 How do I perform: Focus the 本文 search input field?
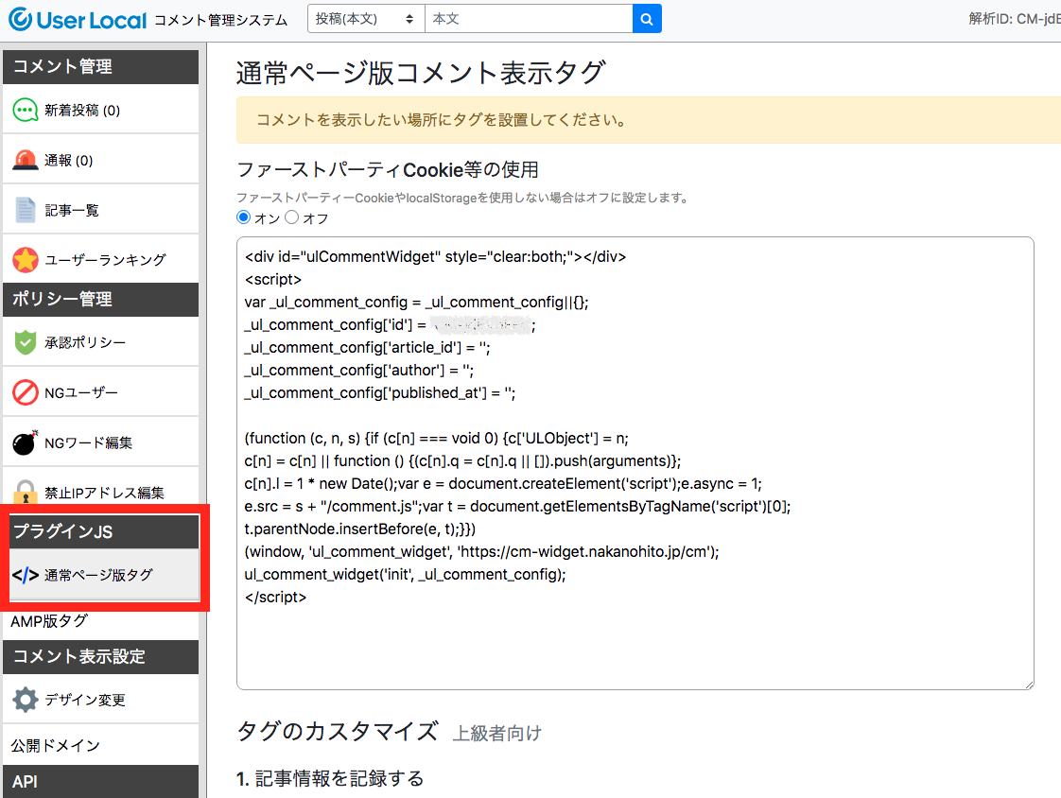tap(529, 19)
